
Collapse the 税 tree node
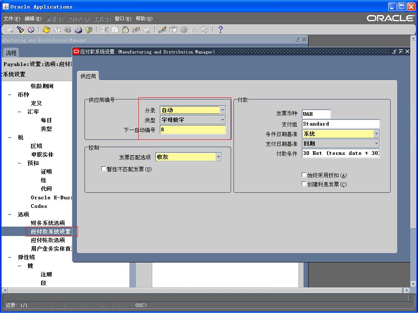click(x=10, y=138)
